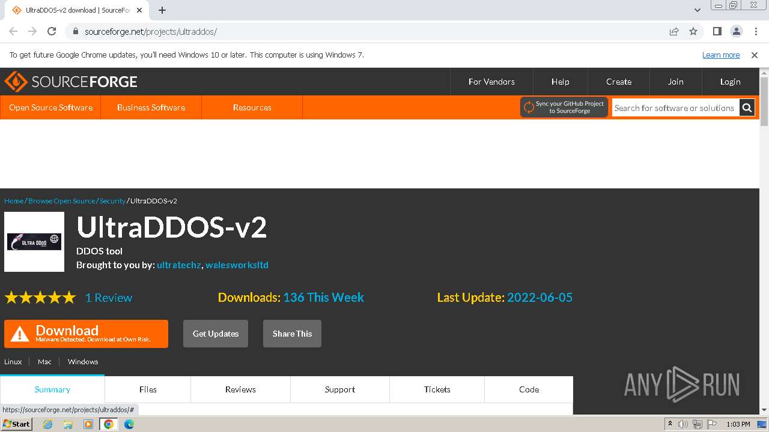The height and width of the screenshot is (432, 769).
Task: Click the 136 This Week downloads text
Action: (x=323, y=298)
